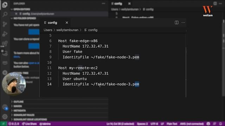Click wellytambunan in the zoomed breadcrumb
Screen dimensions: 225x126
pyautogui.click(x=67, y=30)
